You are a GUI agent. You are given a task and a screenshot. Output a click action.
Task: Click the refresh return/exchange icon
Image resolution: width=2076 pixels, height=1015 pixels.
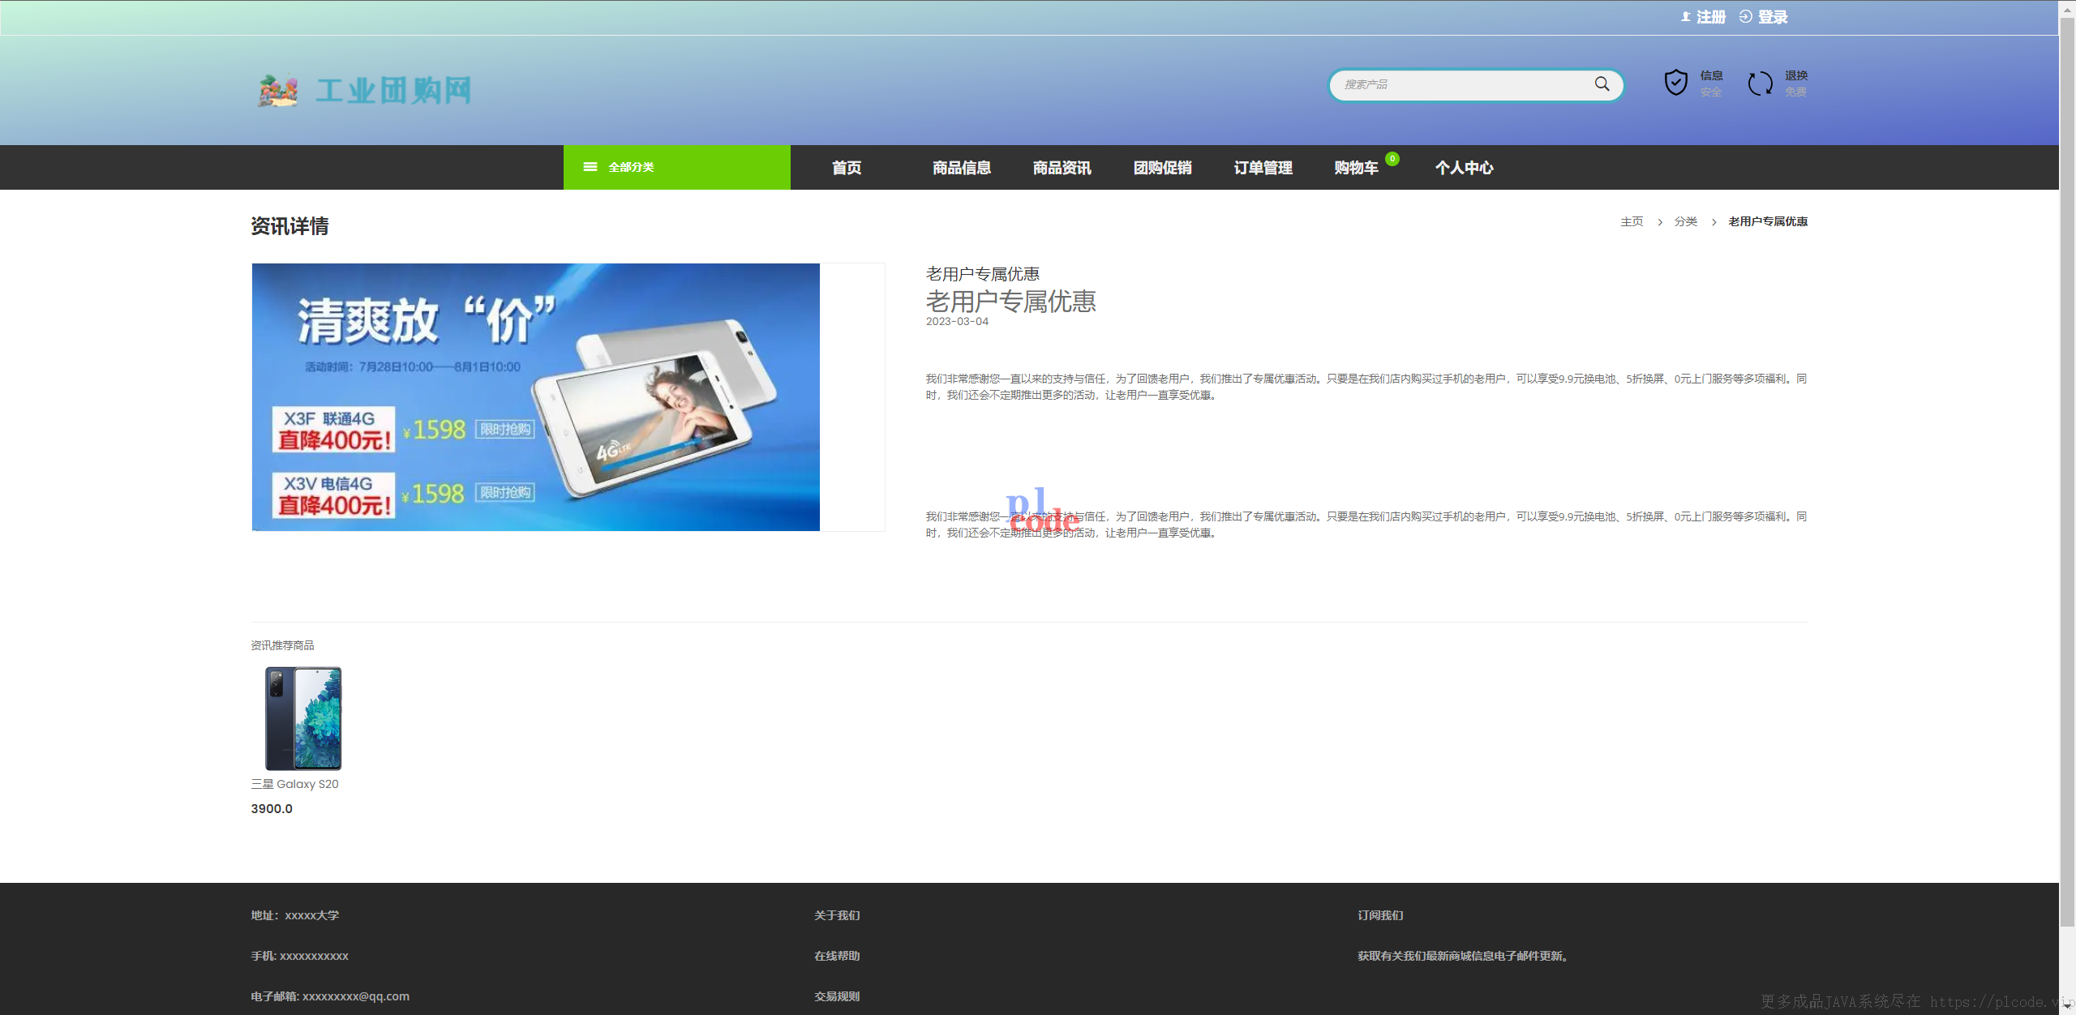tap(1760, 83)
